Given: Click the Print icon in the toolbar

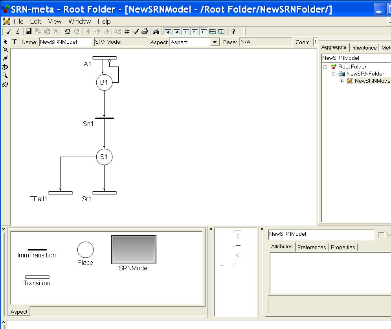Looking at the screenshot, I should tap(144, 31).
